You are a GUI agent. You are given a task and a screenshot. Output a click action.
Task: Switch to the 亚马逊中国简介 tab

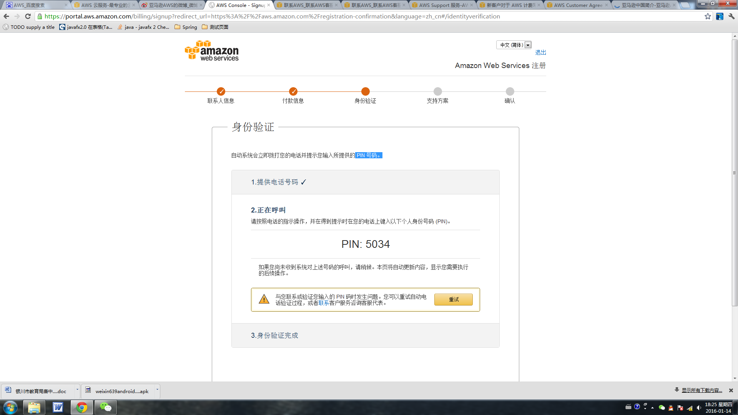(x=646, y=5)
